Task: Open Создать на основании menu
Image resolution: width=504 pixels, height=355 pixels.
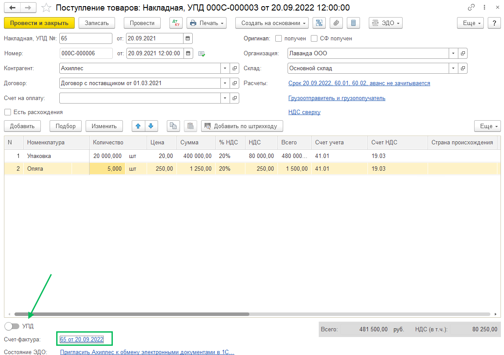Action: click(x=272, y=23)
